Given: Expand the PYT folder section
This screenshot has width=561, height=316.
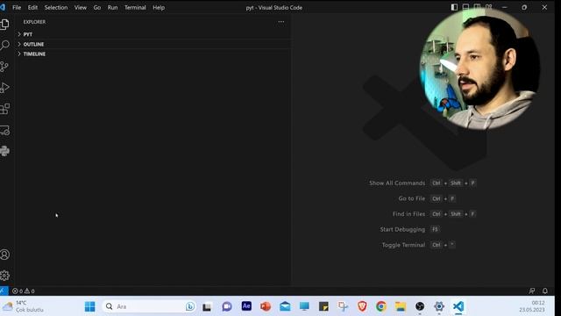Looking at the screenshot, I should pos(154,34).
